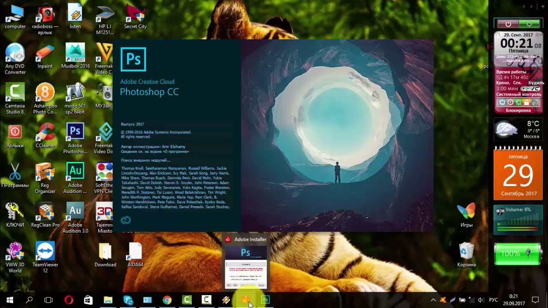The height and width of the screenshot is (308, 548).
Task: Adjust the Volume 6% widget meter
Action: 518,220
